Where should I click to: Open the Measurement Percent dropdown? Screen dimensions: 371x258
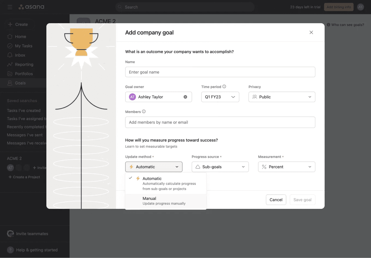point(286,167)
